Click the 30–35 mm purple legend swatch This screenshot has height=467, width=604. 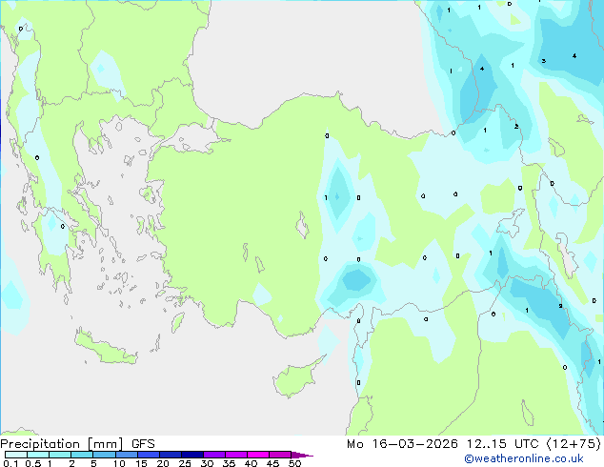tap(213, 455)
